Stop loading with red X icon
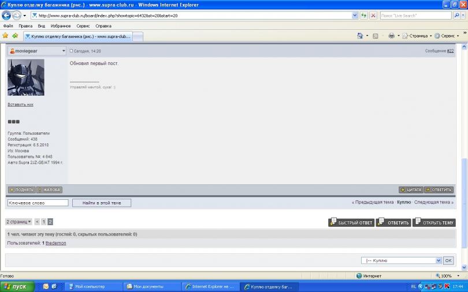Screen dimensions: 468x292 point(373,16)
